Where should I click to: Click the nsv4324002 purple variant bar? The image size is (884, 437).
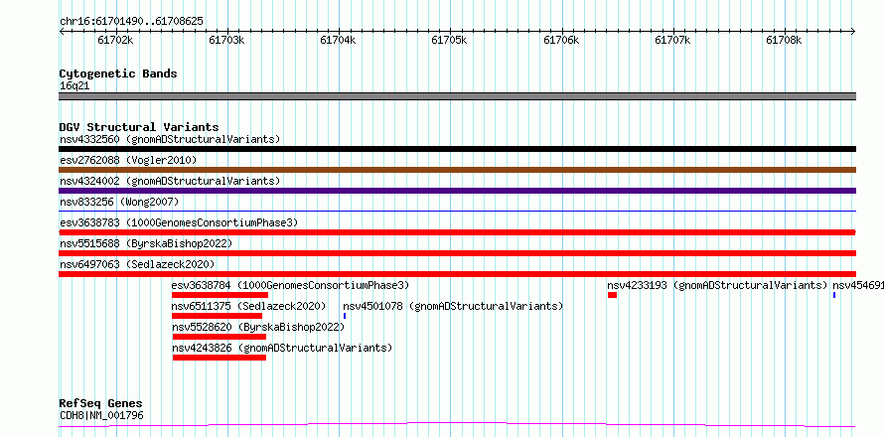(457, 191)
